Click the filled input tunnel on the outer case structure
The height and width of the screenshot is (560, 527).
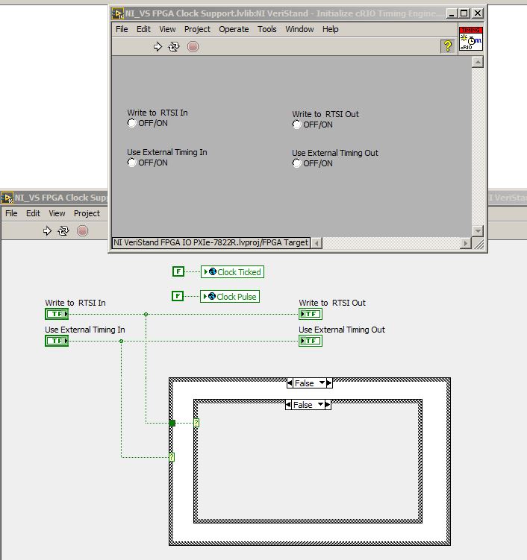172,424
